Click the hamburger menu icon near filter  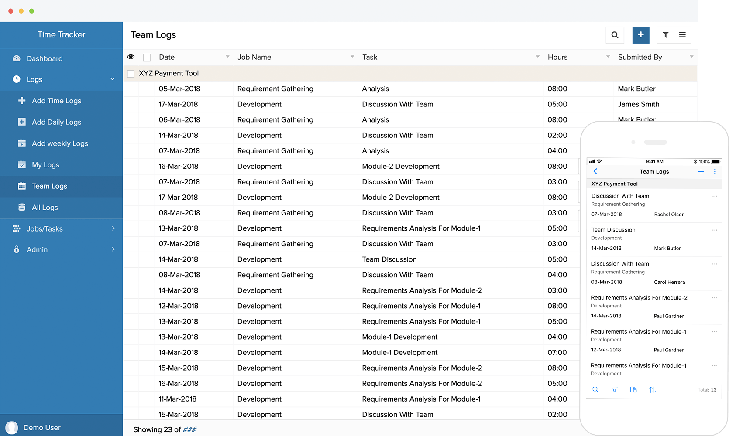point(683,35)
